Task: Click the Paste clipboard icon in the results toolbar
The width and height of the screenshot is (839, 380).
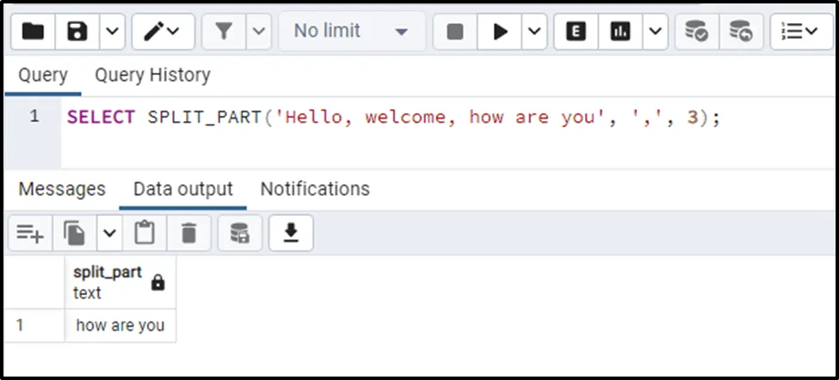Action: pos(145,233)
